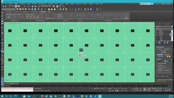Open the Animation menu

(x=22, y=4)
